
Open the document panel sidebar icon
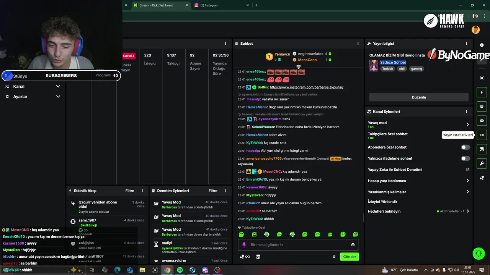click(x=482, y=106)
